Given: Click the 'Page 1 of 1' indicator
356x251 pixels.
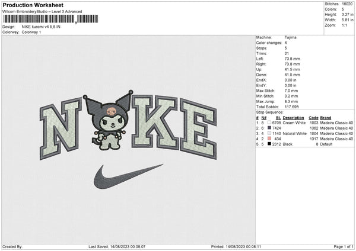Looking at the screenshot, I should tap(344, 246).
